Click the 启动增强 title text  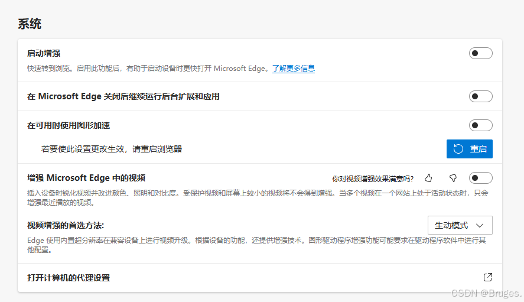(x=44, y=53)
